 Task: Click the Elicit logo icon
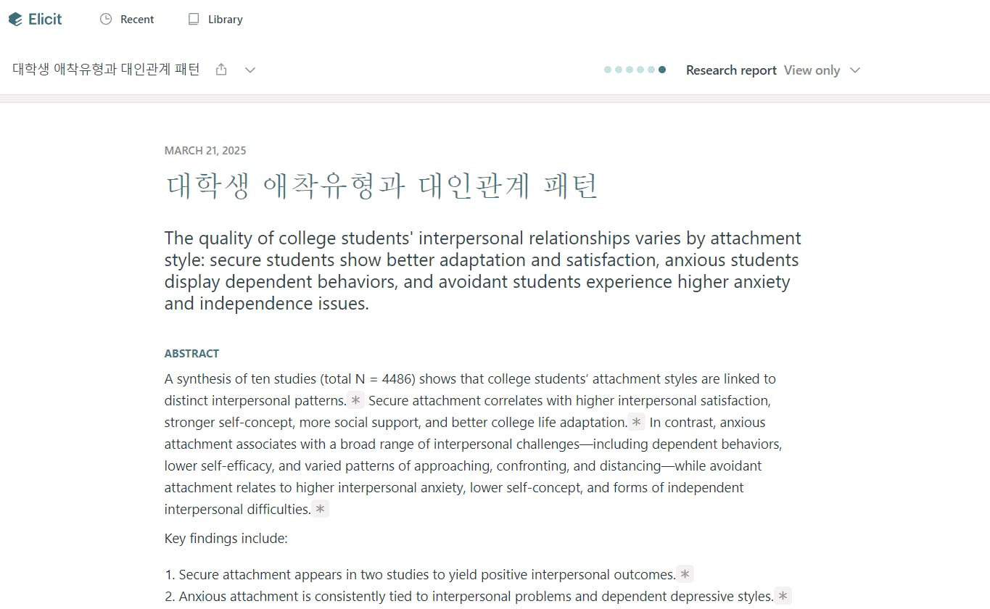(15, 20)
